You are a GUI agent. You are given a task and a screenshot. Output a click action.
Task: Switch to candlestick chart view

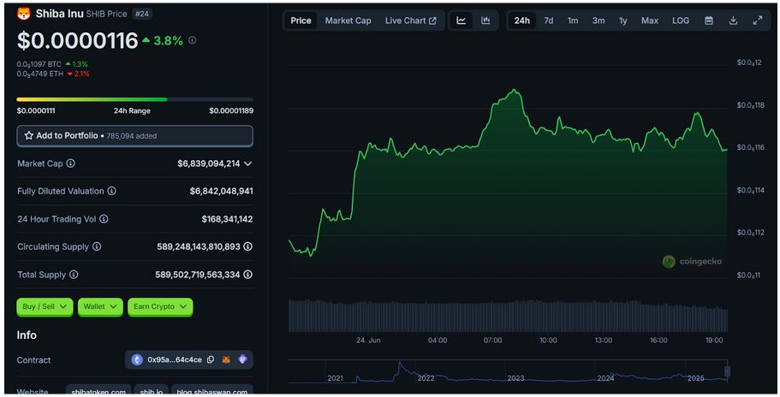point(485,21)
